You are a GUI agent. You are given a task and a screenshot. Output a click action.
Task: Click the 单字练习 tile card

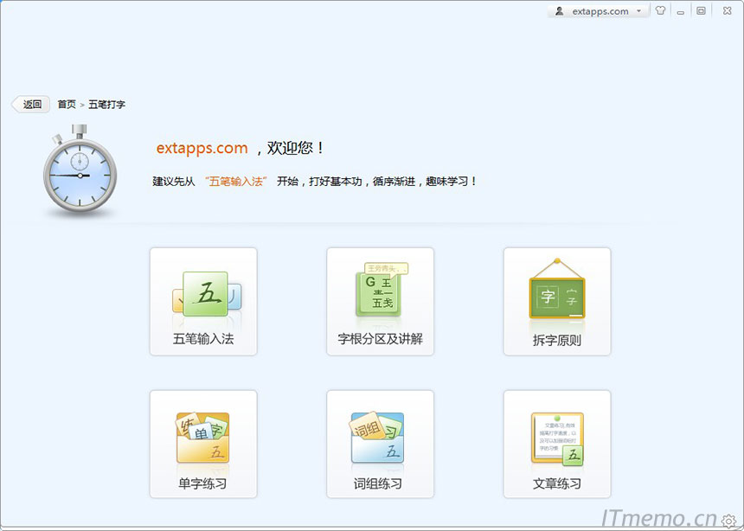pos(202,444)
